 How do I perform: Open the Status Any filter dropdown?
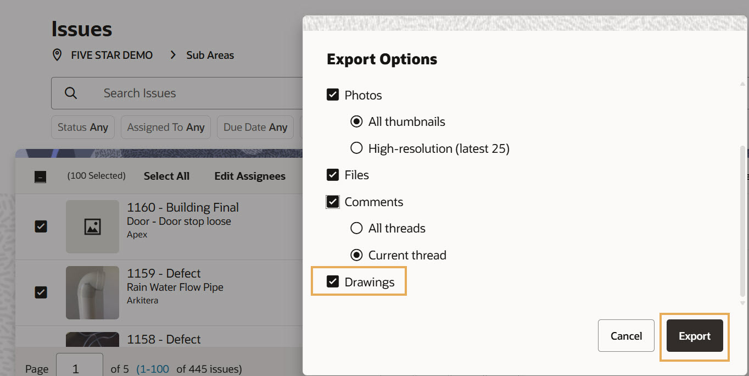83,127
